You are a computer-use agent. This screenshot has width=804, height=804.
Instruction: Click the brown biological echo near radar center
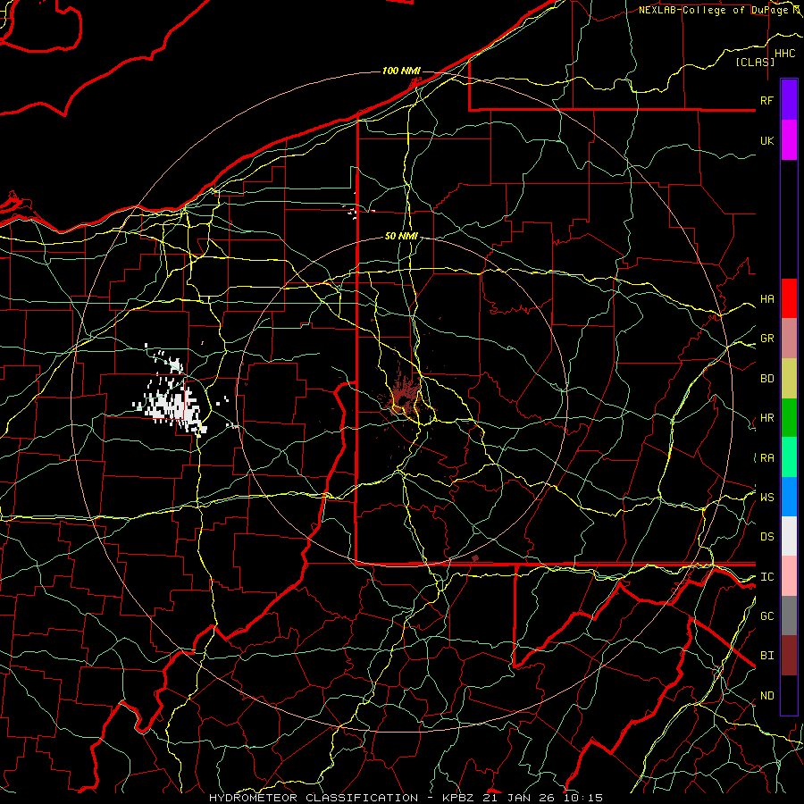pos(404,398)
